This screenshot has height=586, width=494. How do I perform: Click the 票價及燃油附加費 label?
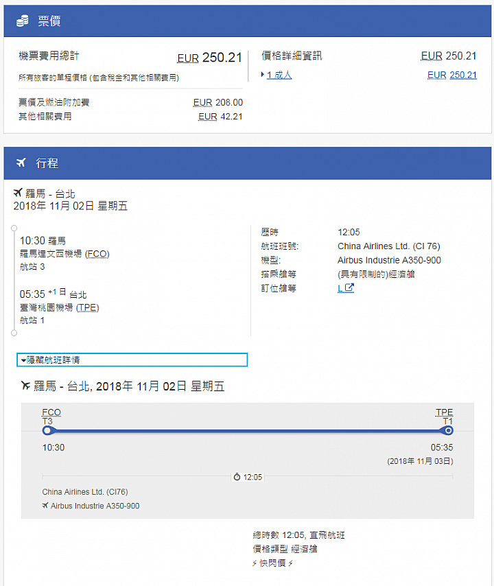[54, 102]
